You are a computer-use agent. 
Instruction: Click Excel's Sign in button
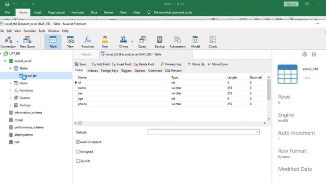291,4
